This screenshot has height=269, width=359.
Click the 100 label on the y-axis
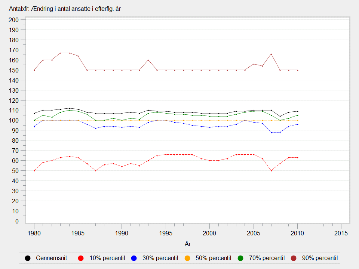[x=14, y=120]
